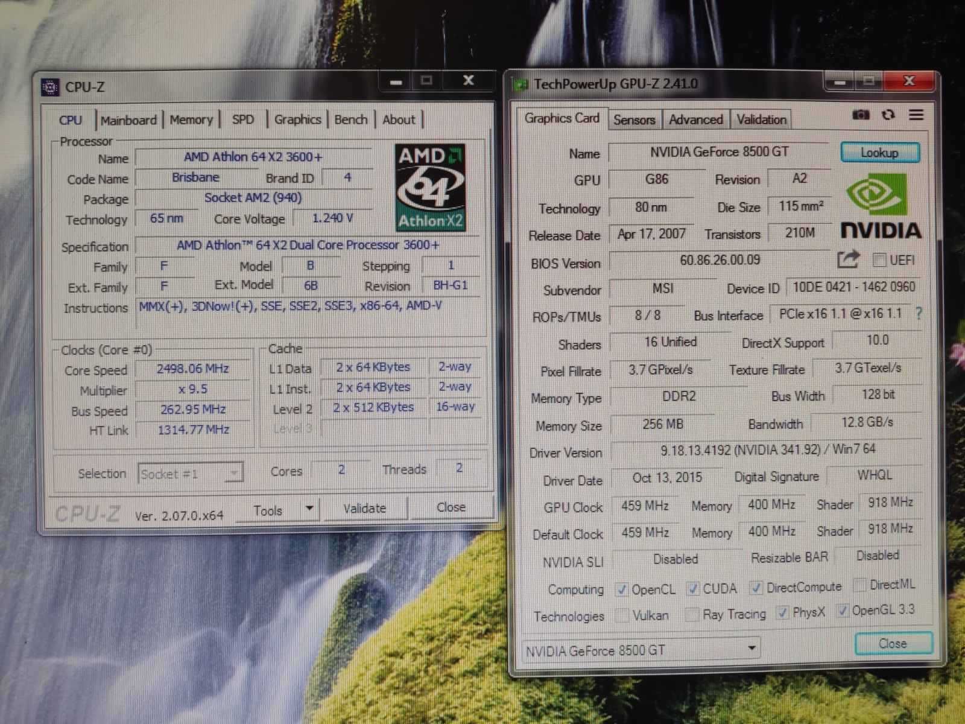
Task: Toggle the DirectML checkbox
Action: 860,585
